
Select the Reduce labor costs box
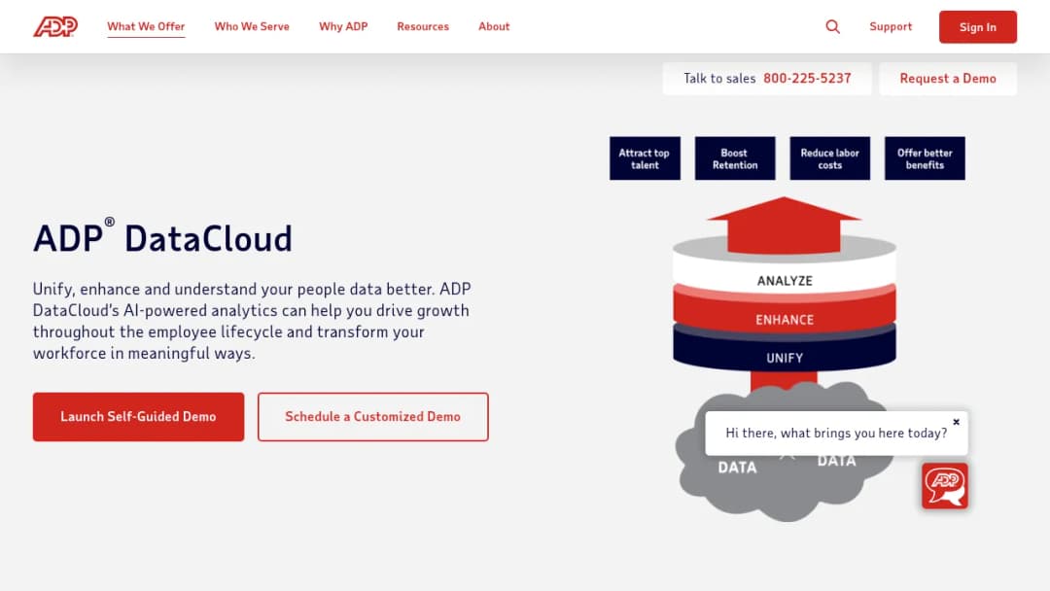point(829,158)
